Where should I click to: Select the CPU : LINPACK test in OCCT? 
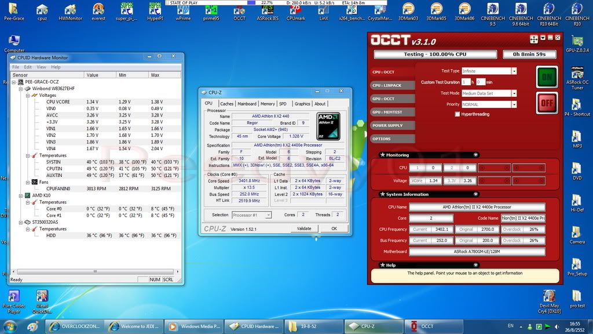pyautogui.click(x=393, y=85)
